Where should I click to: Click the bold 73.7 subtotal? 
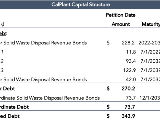click(130, 107)
